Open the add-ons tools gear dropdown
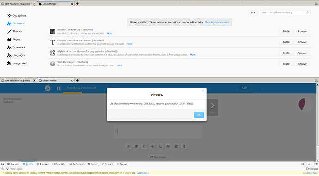The image size is (319, 176). click(253, 12)
